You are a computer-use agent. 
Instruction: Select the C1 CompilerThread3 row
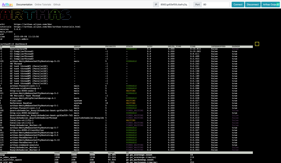click(126, 59)
